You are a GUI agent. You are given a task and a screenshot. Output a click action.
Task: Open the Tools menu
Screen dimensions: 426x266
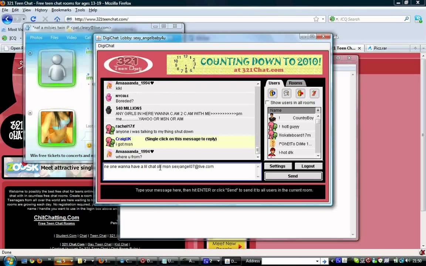click(x=80, y=10)
